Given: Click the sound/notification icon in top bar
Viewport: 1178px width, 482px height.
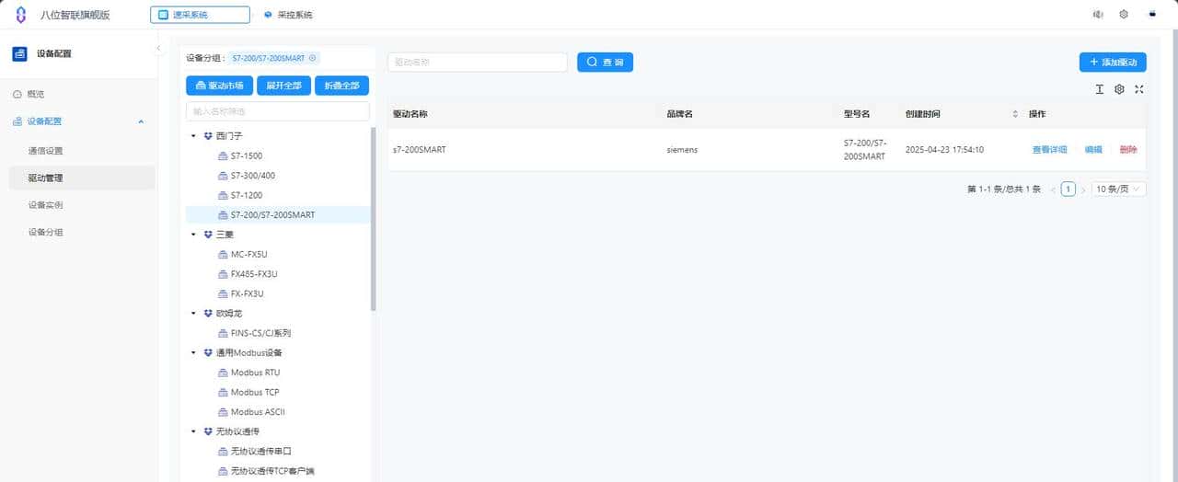Looking at the screenshot, I should (1098, 15).
